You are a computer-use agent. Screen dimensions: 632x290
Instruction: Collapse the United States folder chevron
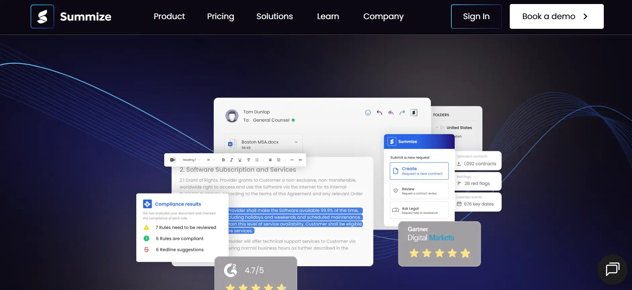pyautogui.click(x=437, y=127)
